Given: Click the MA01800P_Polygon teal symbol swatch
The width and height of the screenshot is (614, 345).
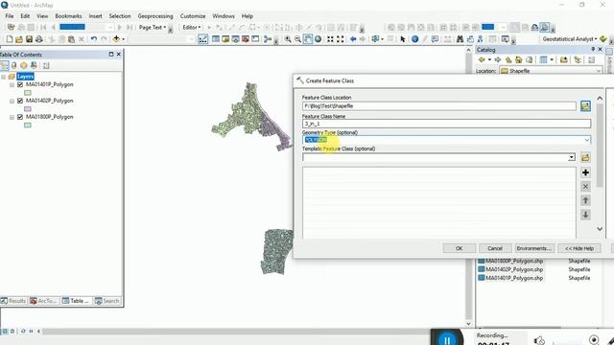Looking at the screenshot, I should pos(28,126).
